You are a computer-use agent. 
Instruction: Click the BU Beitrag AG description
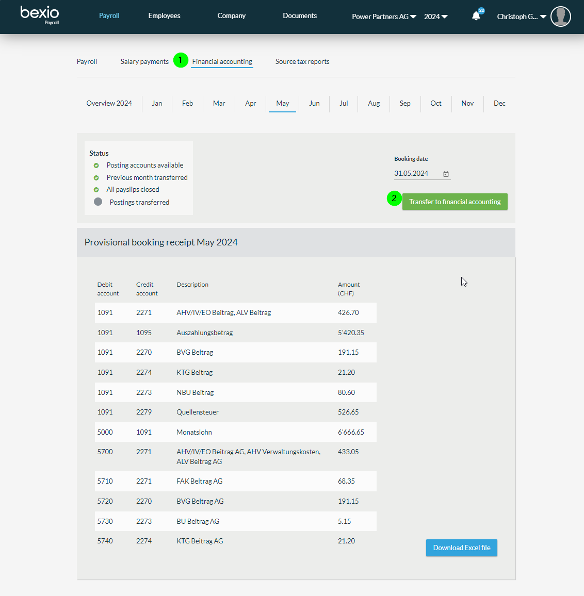[x=198, y=521]
